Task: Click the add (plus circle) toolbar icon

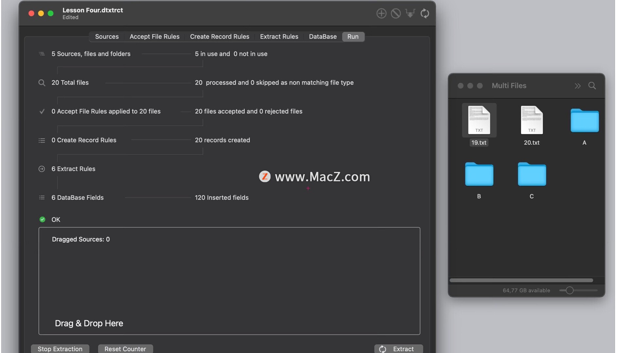Action: point(381,13)
